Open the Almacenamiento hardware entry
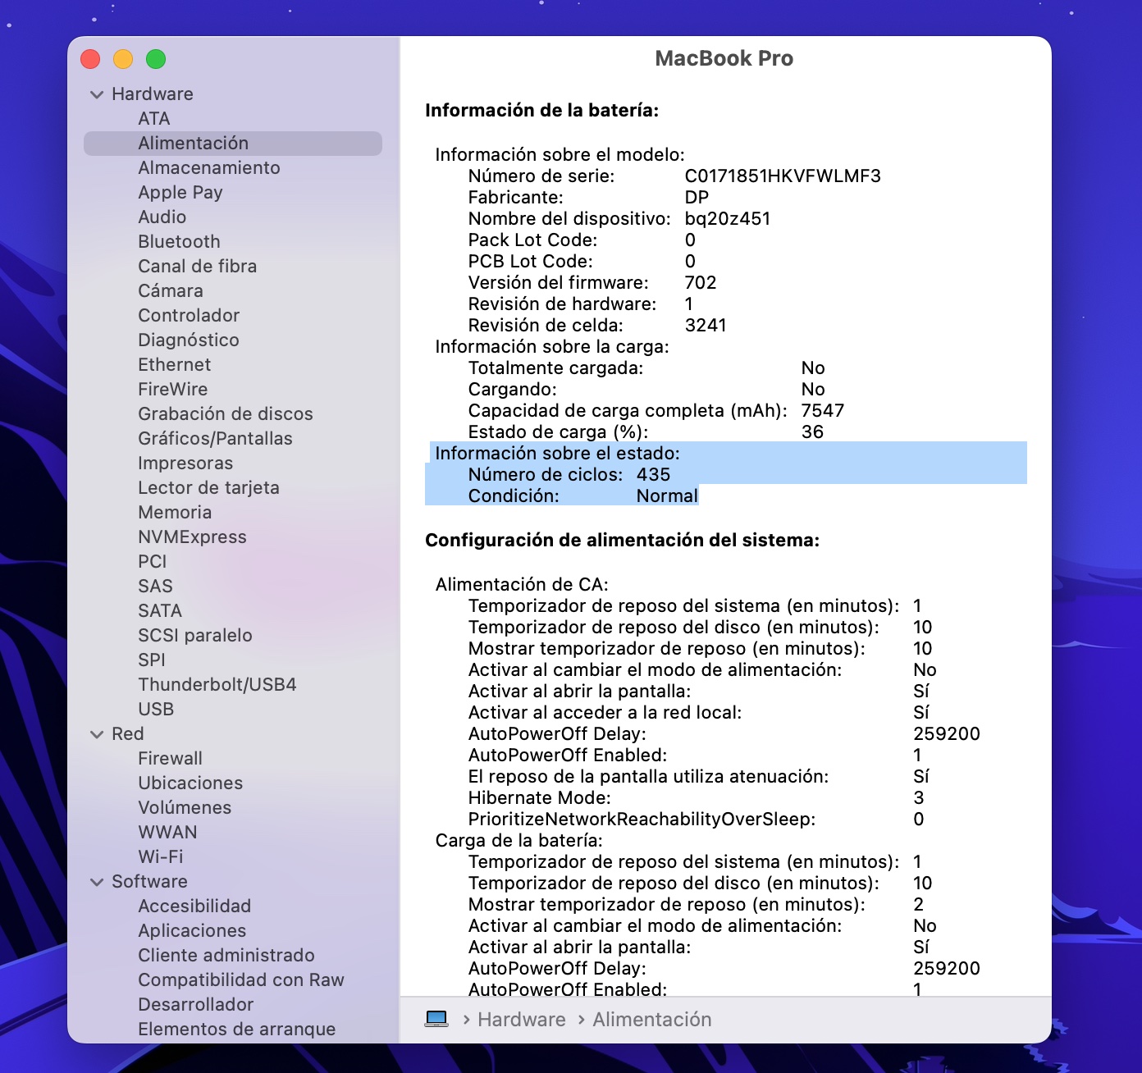 (x=208, y=168)
